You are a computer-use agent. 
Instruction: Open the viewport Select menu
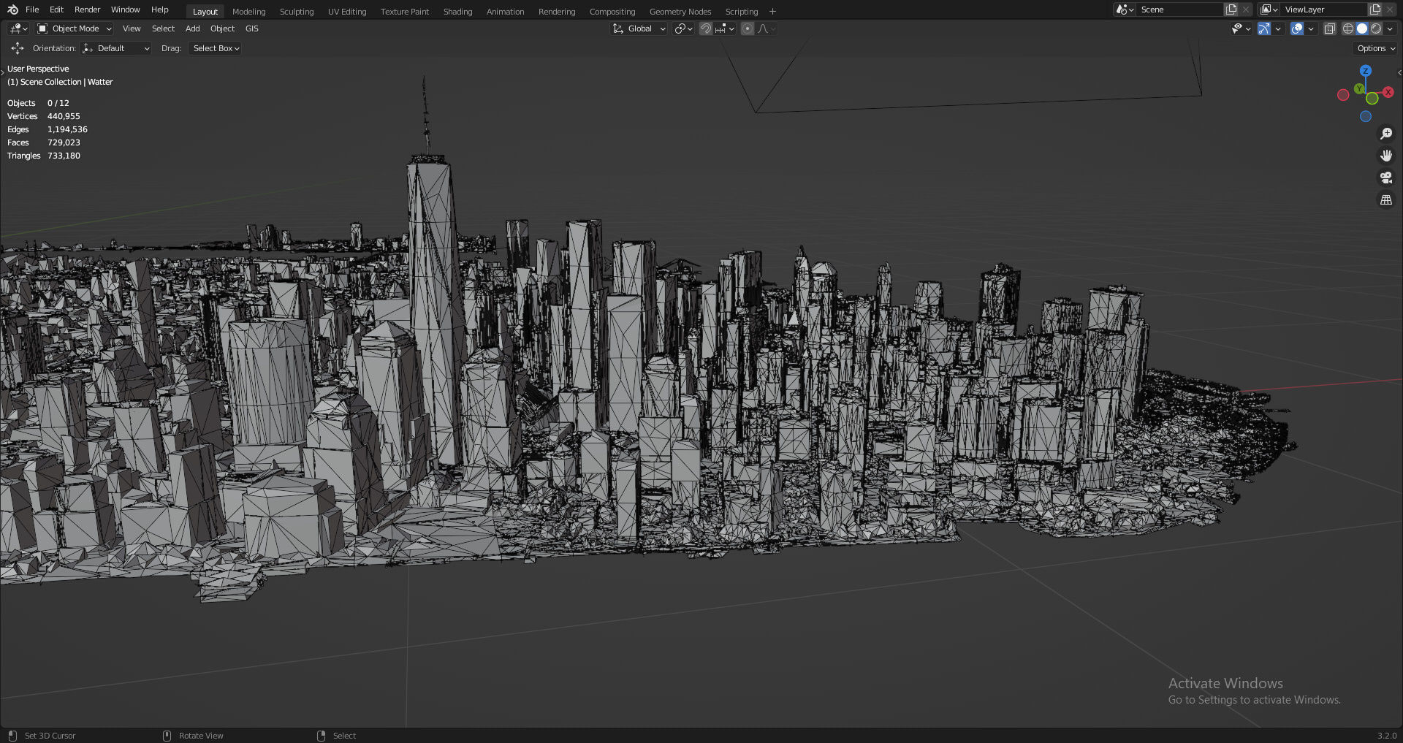coord(163,28)
